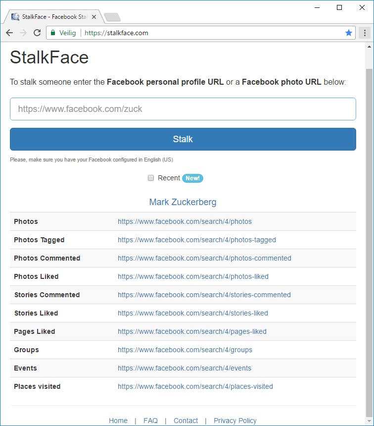The width and height of the screenshot is (374, 426).
Task: Click the browser back arrow
Action: click(9, 33)
